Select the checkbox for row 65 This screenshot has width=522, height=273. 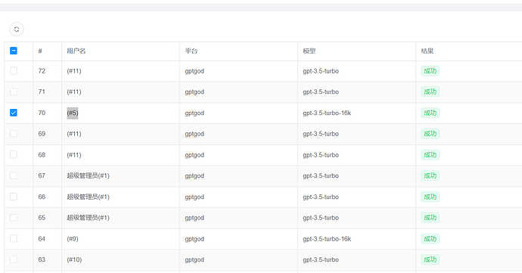[14, 217]
